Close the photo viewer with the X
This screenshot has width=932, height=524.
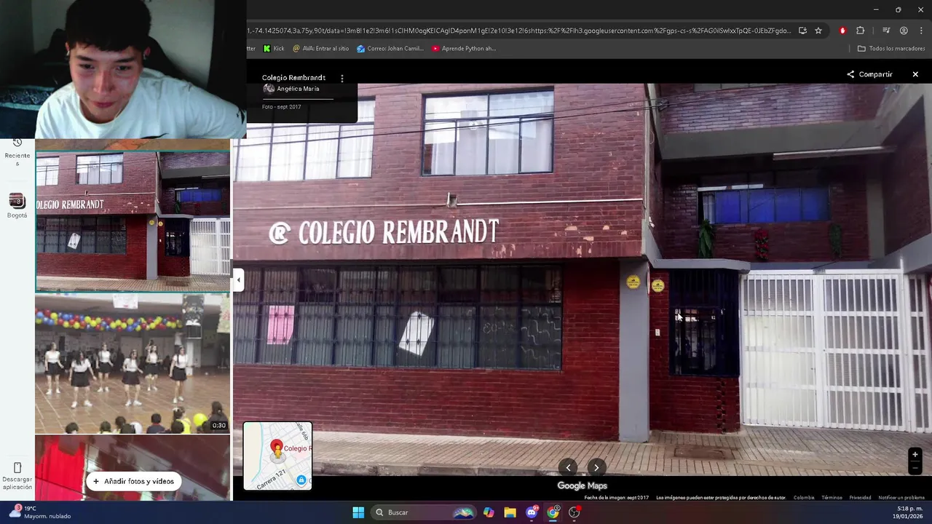click(915, 74)
